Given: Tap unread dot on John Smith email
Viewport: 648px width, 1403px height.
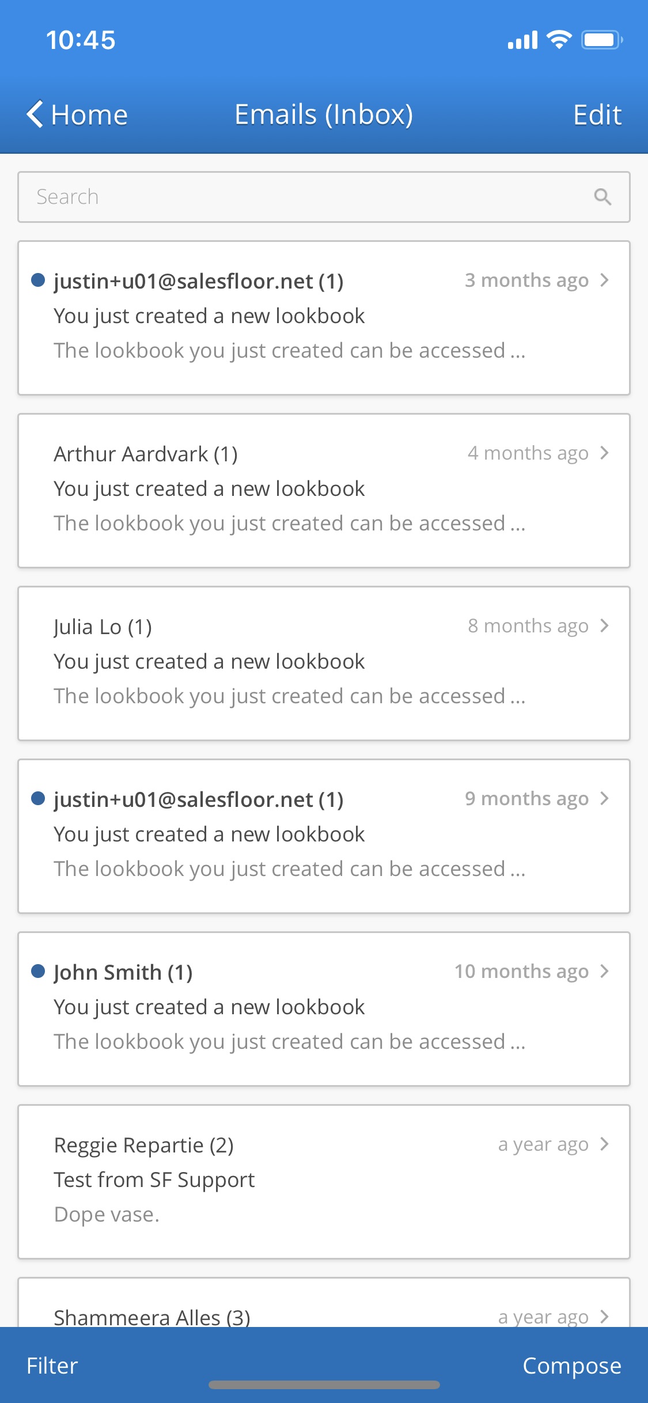Looking at the screenshot, I should pyautogui.click(x=38, y=972).
